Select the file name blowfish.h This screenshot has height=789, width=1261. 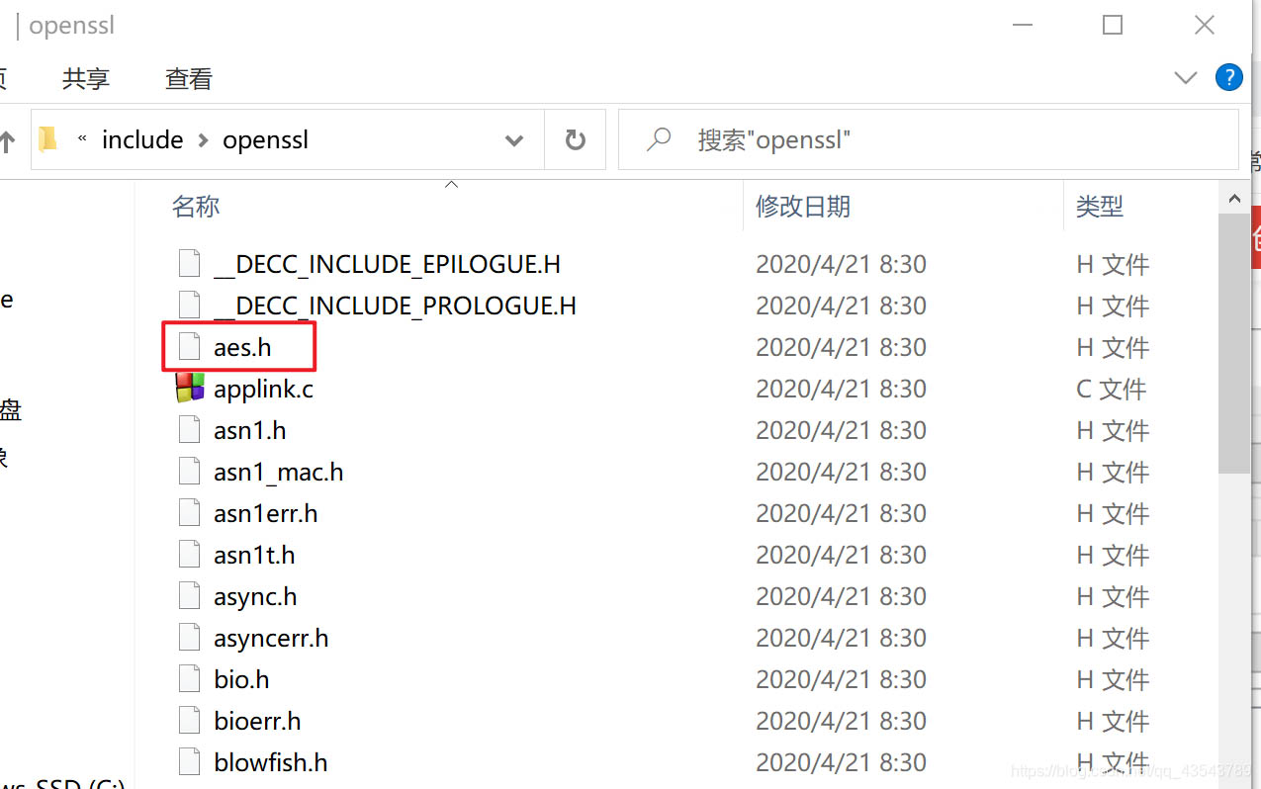[x=270, y=762]
